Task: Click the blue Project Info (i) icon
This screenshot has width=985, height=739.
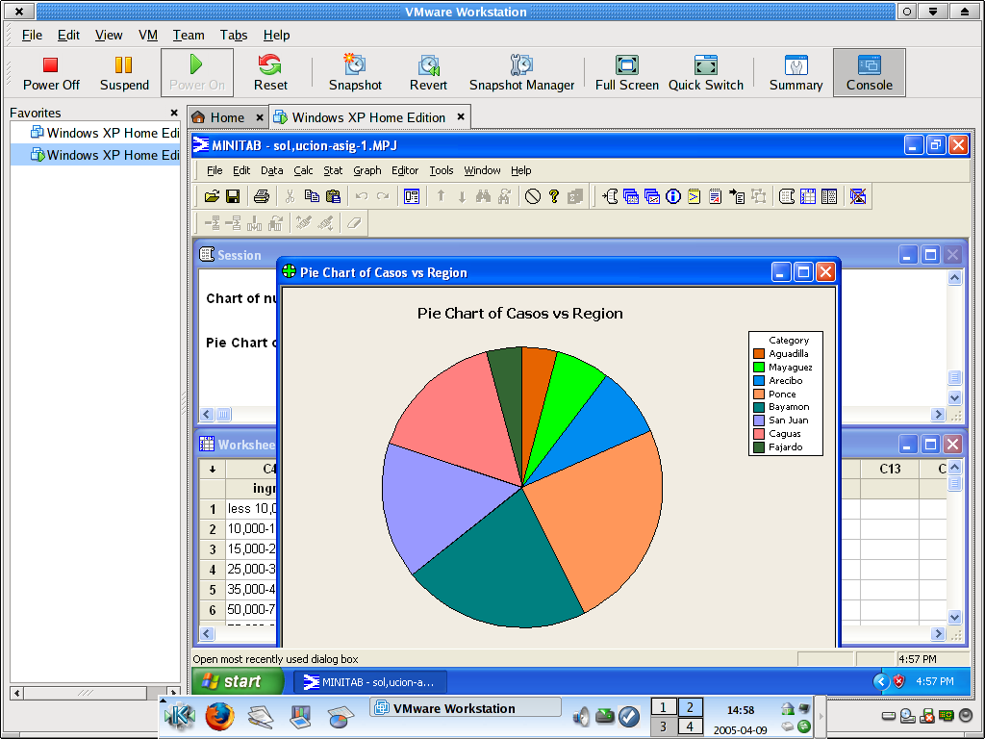Action: [x=672, y=196]
